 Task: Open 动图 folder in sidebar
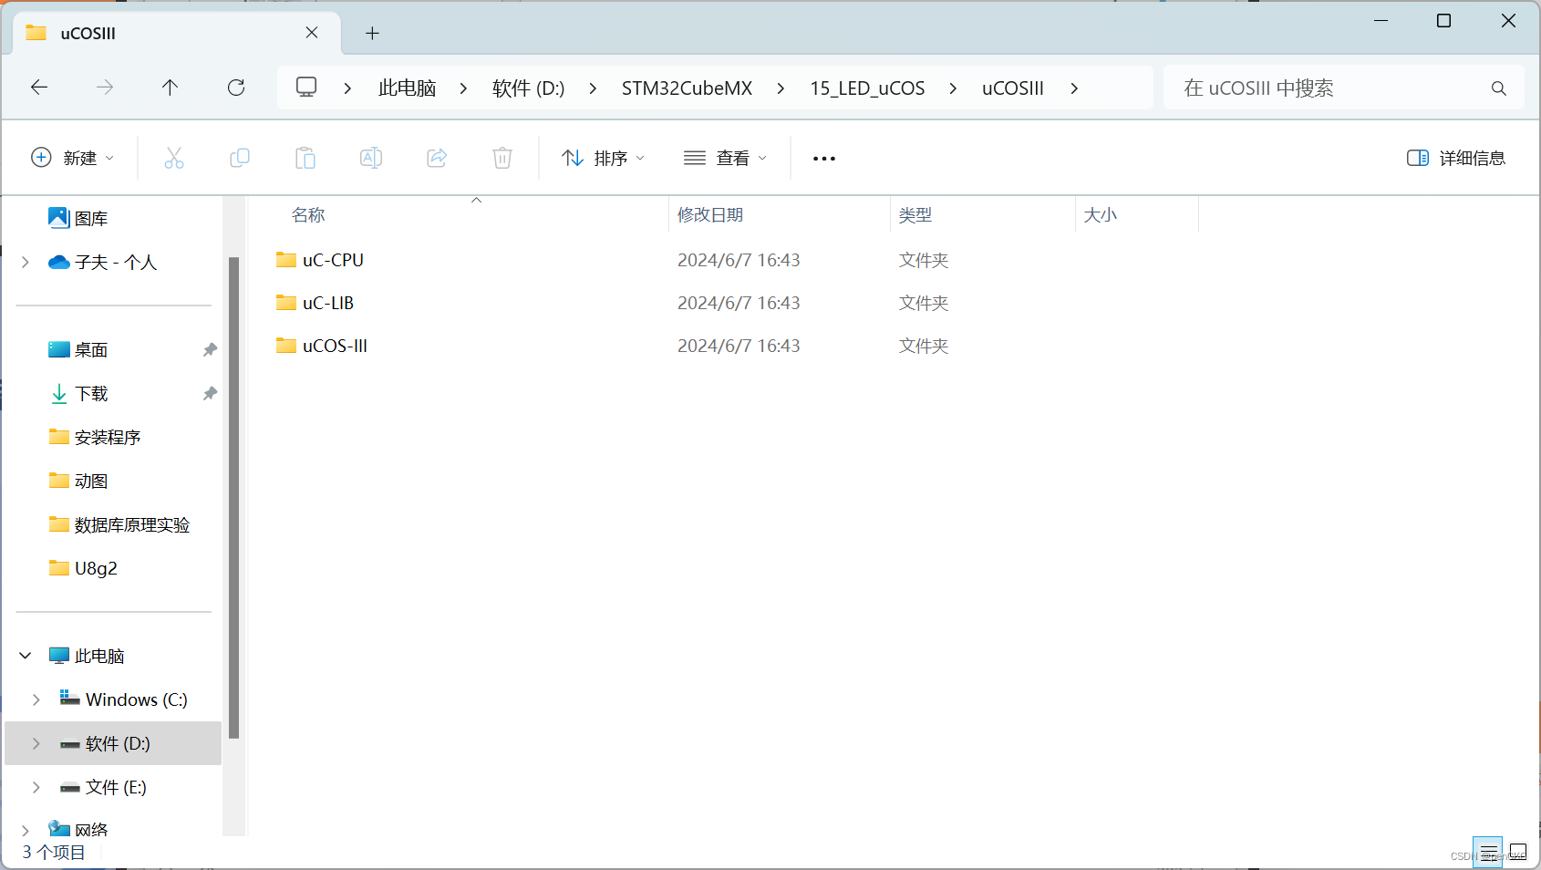[91, 481]
